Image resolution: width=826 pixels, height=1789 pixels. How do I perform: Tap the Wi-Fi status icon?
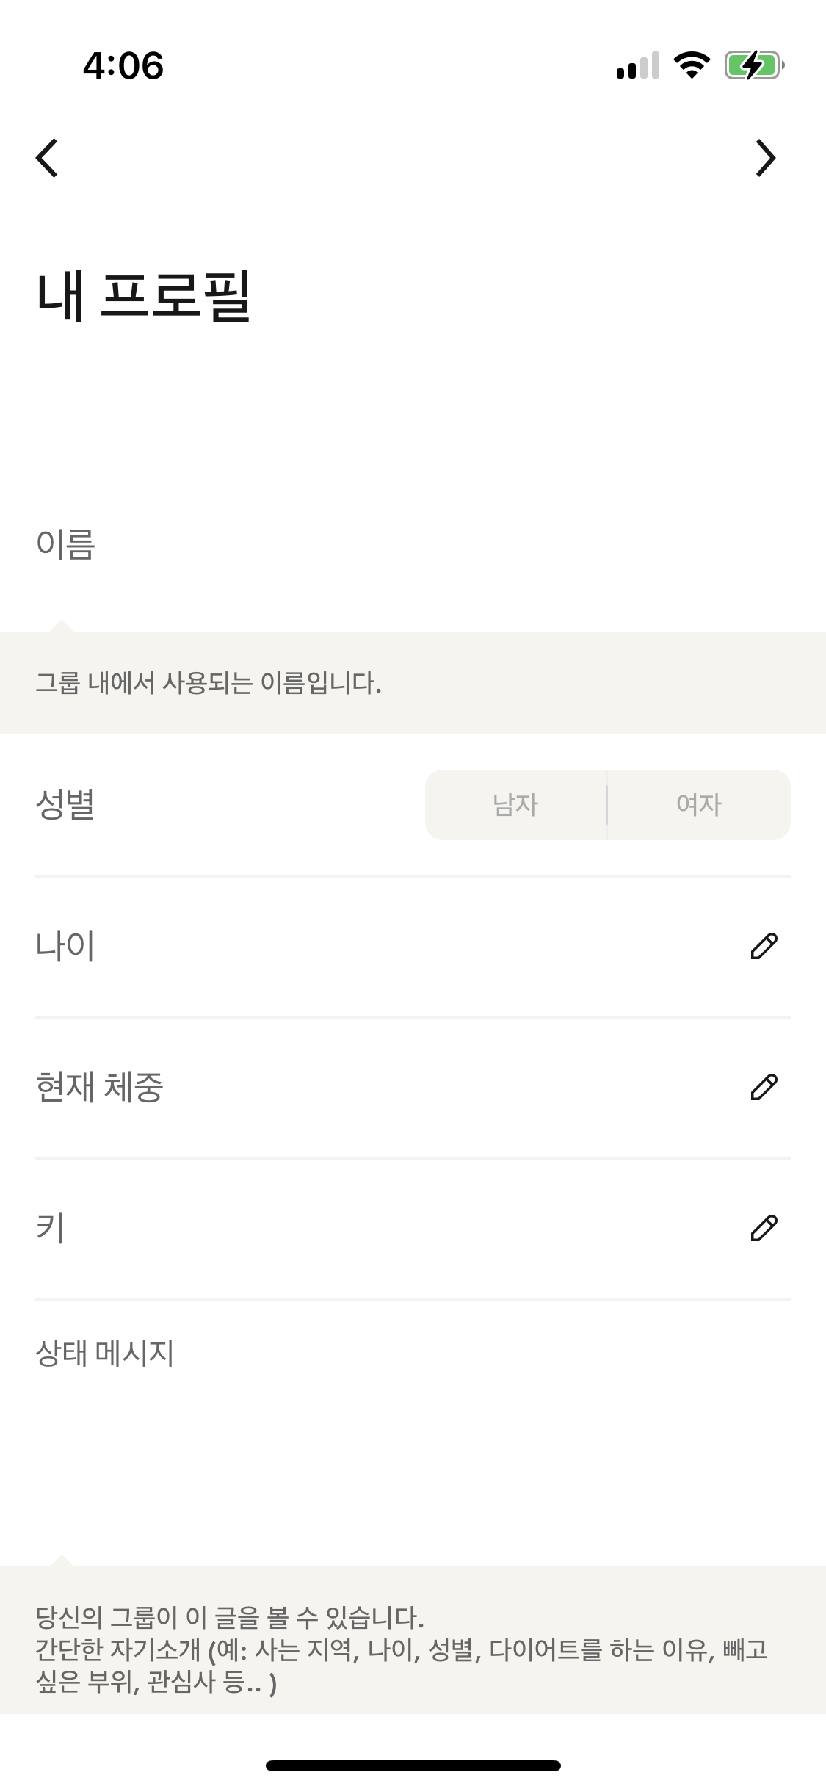(692, 65)
